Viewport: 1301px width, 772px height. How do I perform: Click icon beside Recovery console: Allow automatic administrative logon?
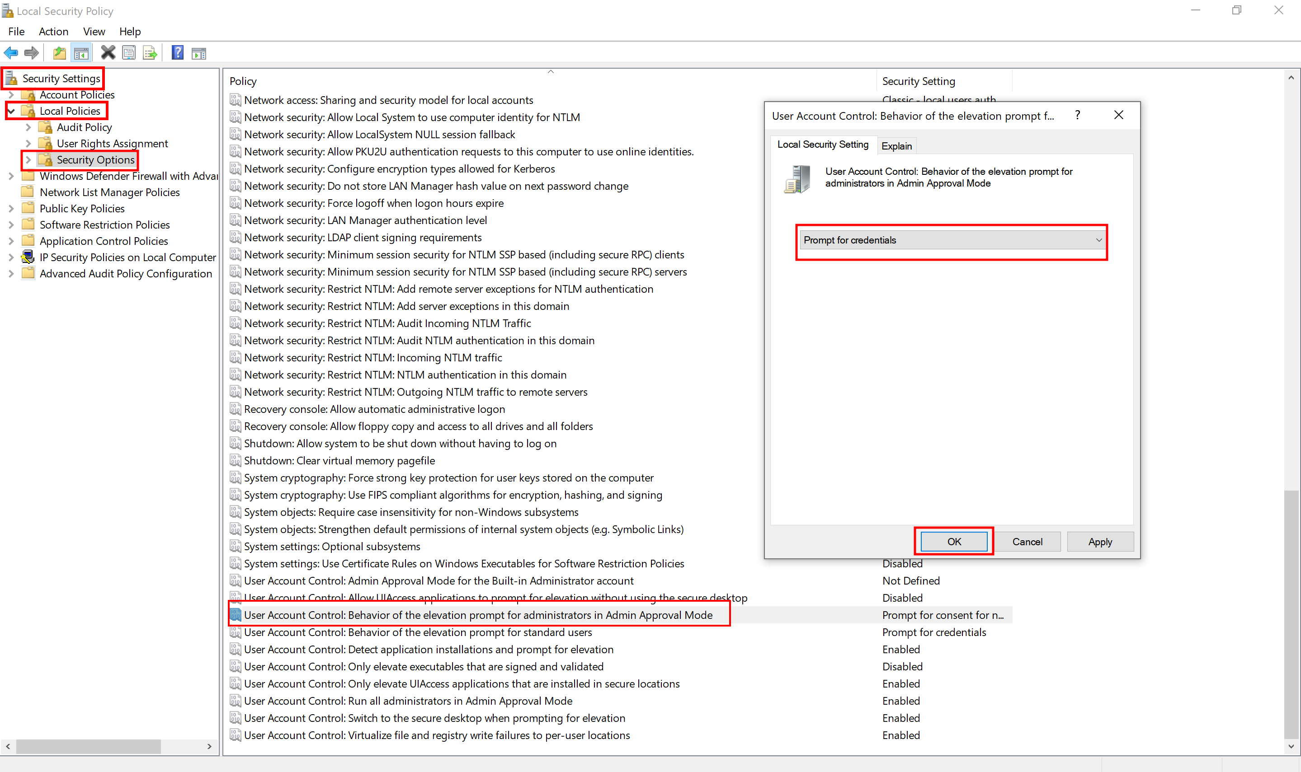coord(236,409)
